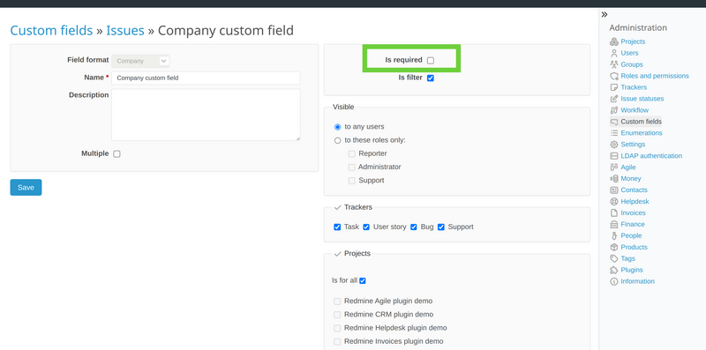Select visible 'to any users' radio
This screenshot has height=350, width=706.
[338, 127]
